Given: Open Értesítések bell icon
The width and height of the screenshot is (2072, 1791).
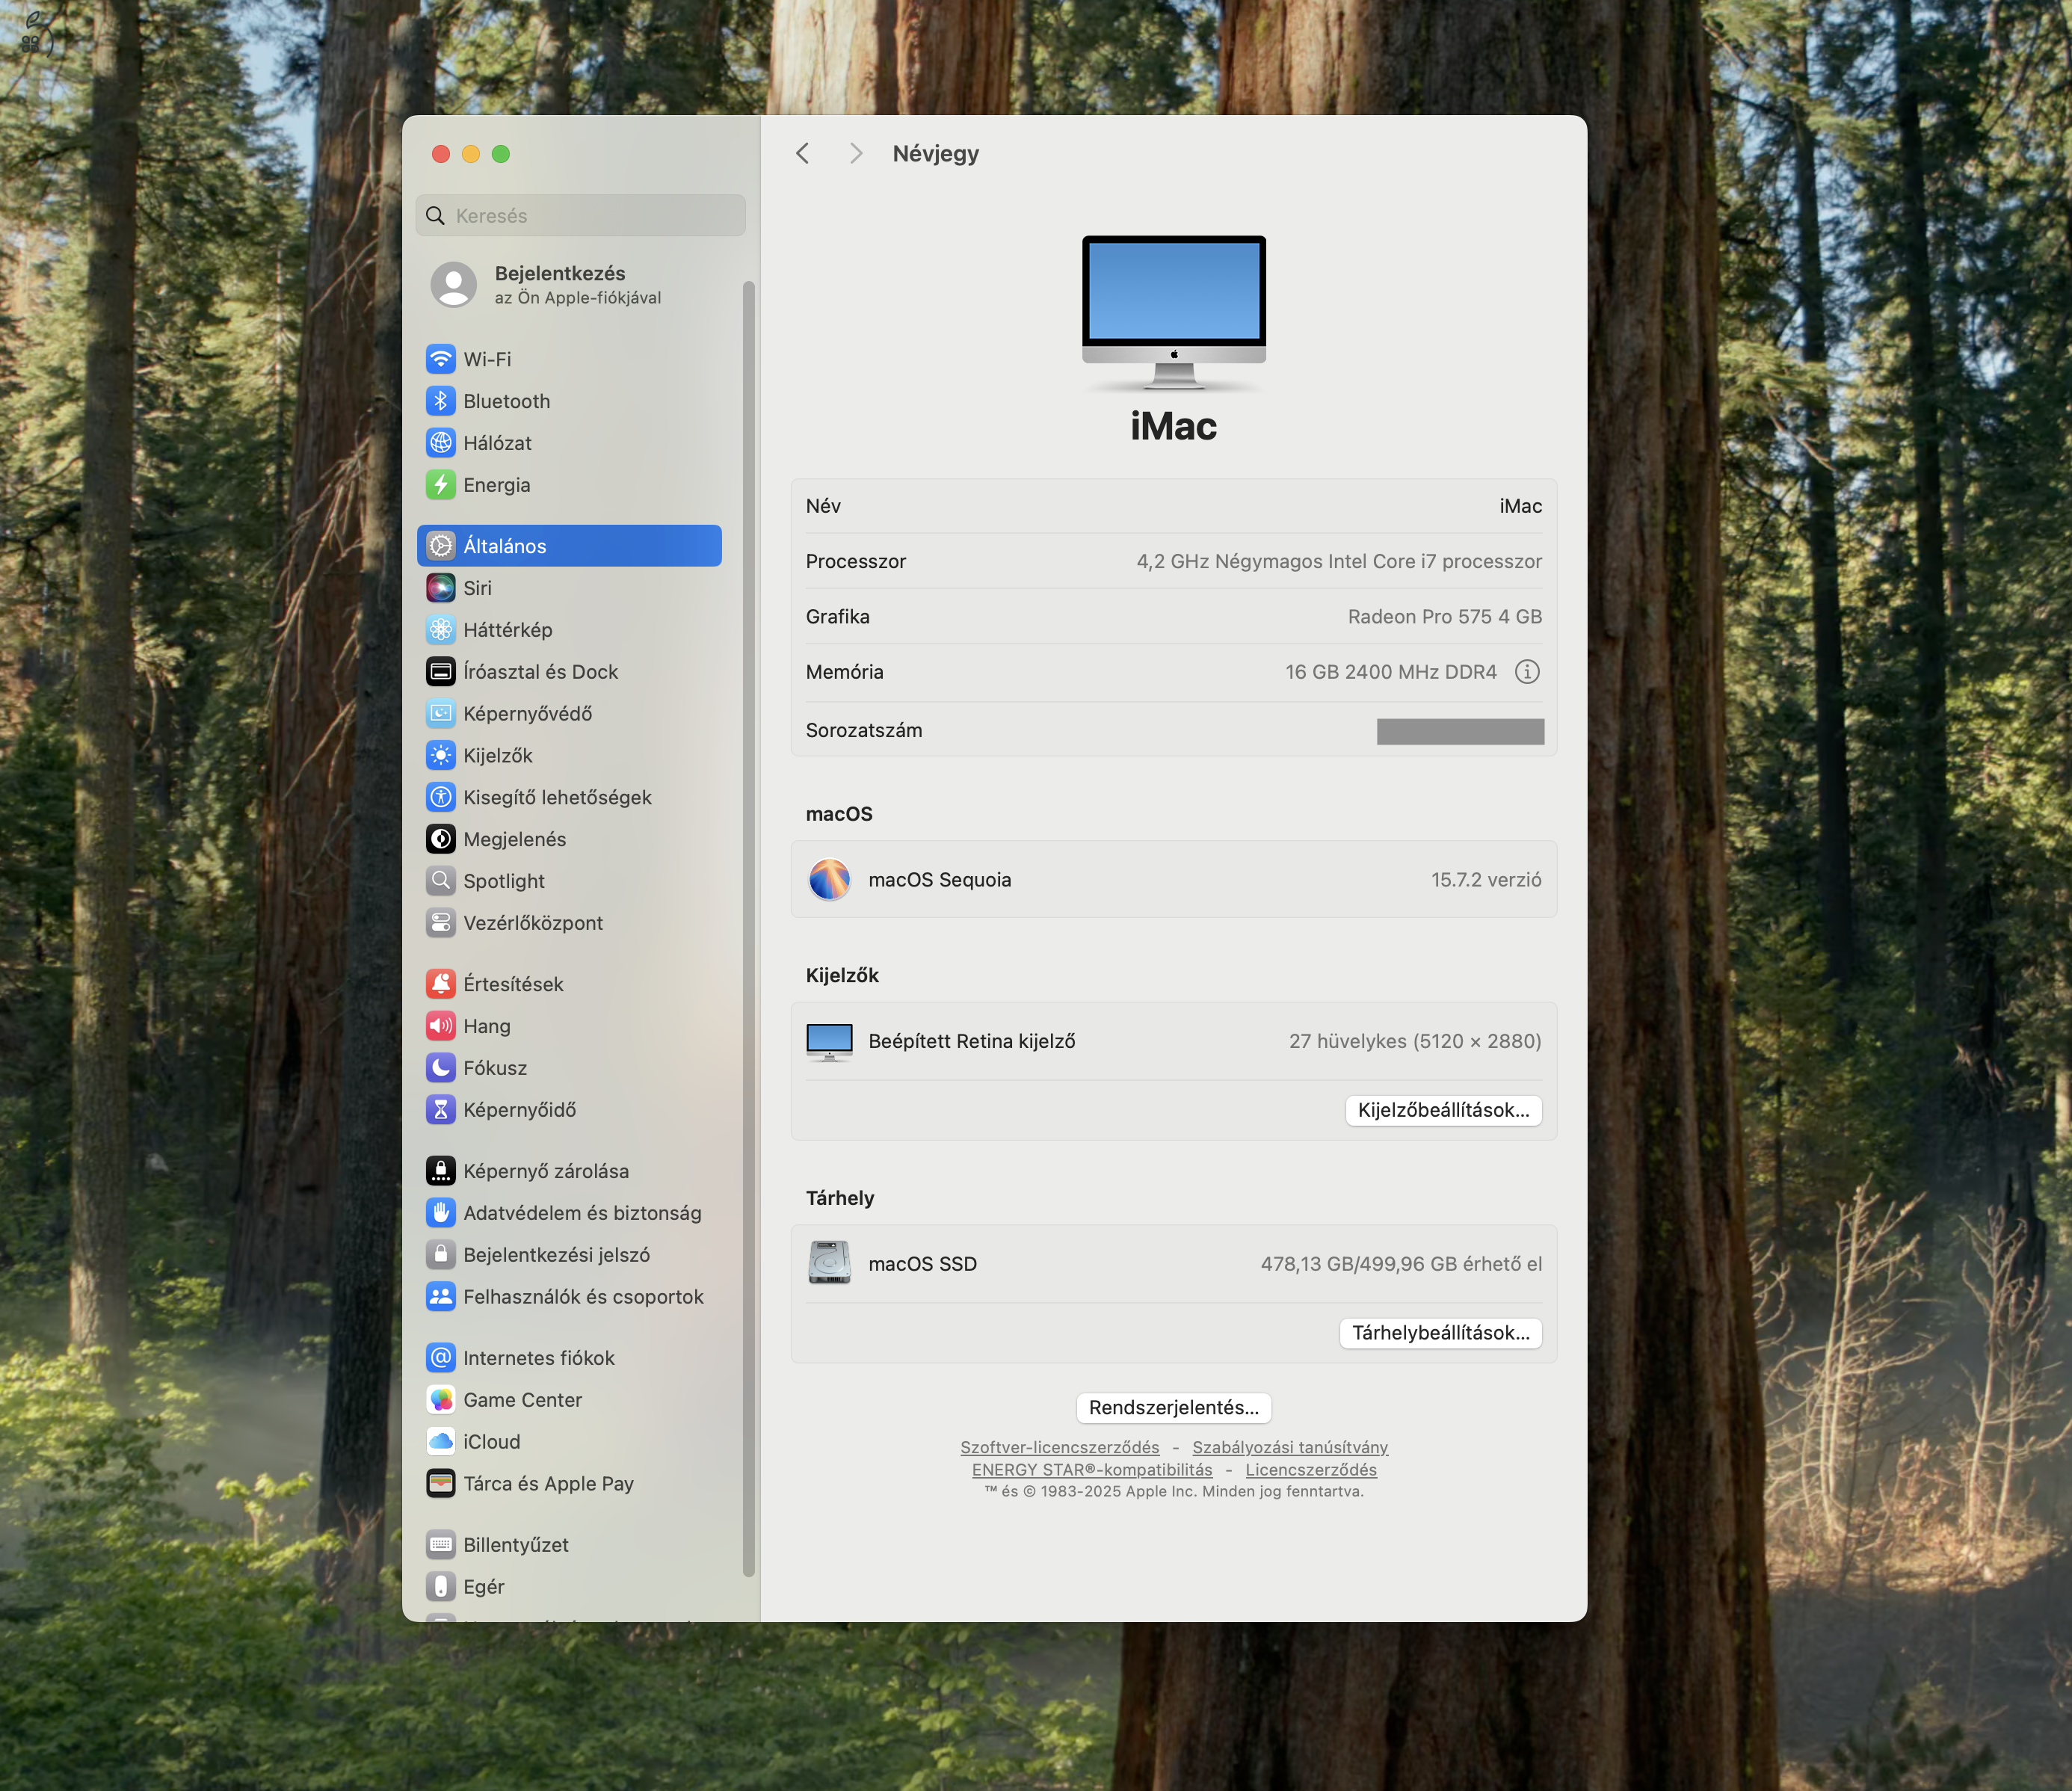Looking at the screenshot, I should [x=440, y=984].
